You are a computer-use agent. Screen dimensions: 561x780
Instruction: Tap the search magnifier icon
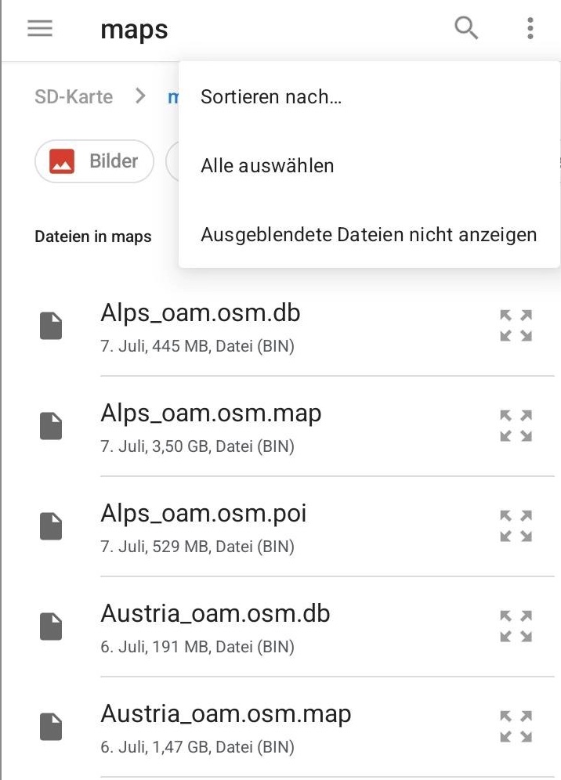(x=466, y=29)
